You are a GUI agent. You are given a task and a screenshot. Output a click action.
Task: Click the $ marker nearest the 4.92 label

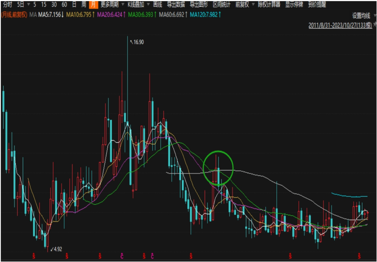coord(67,256)
